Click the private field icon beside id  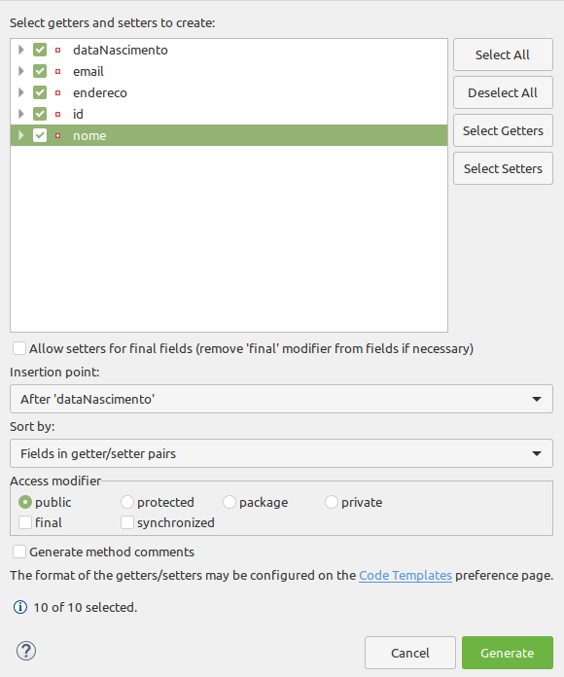pyautogui.click(x=57, y=115)
